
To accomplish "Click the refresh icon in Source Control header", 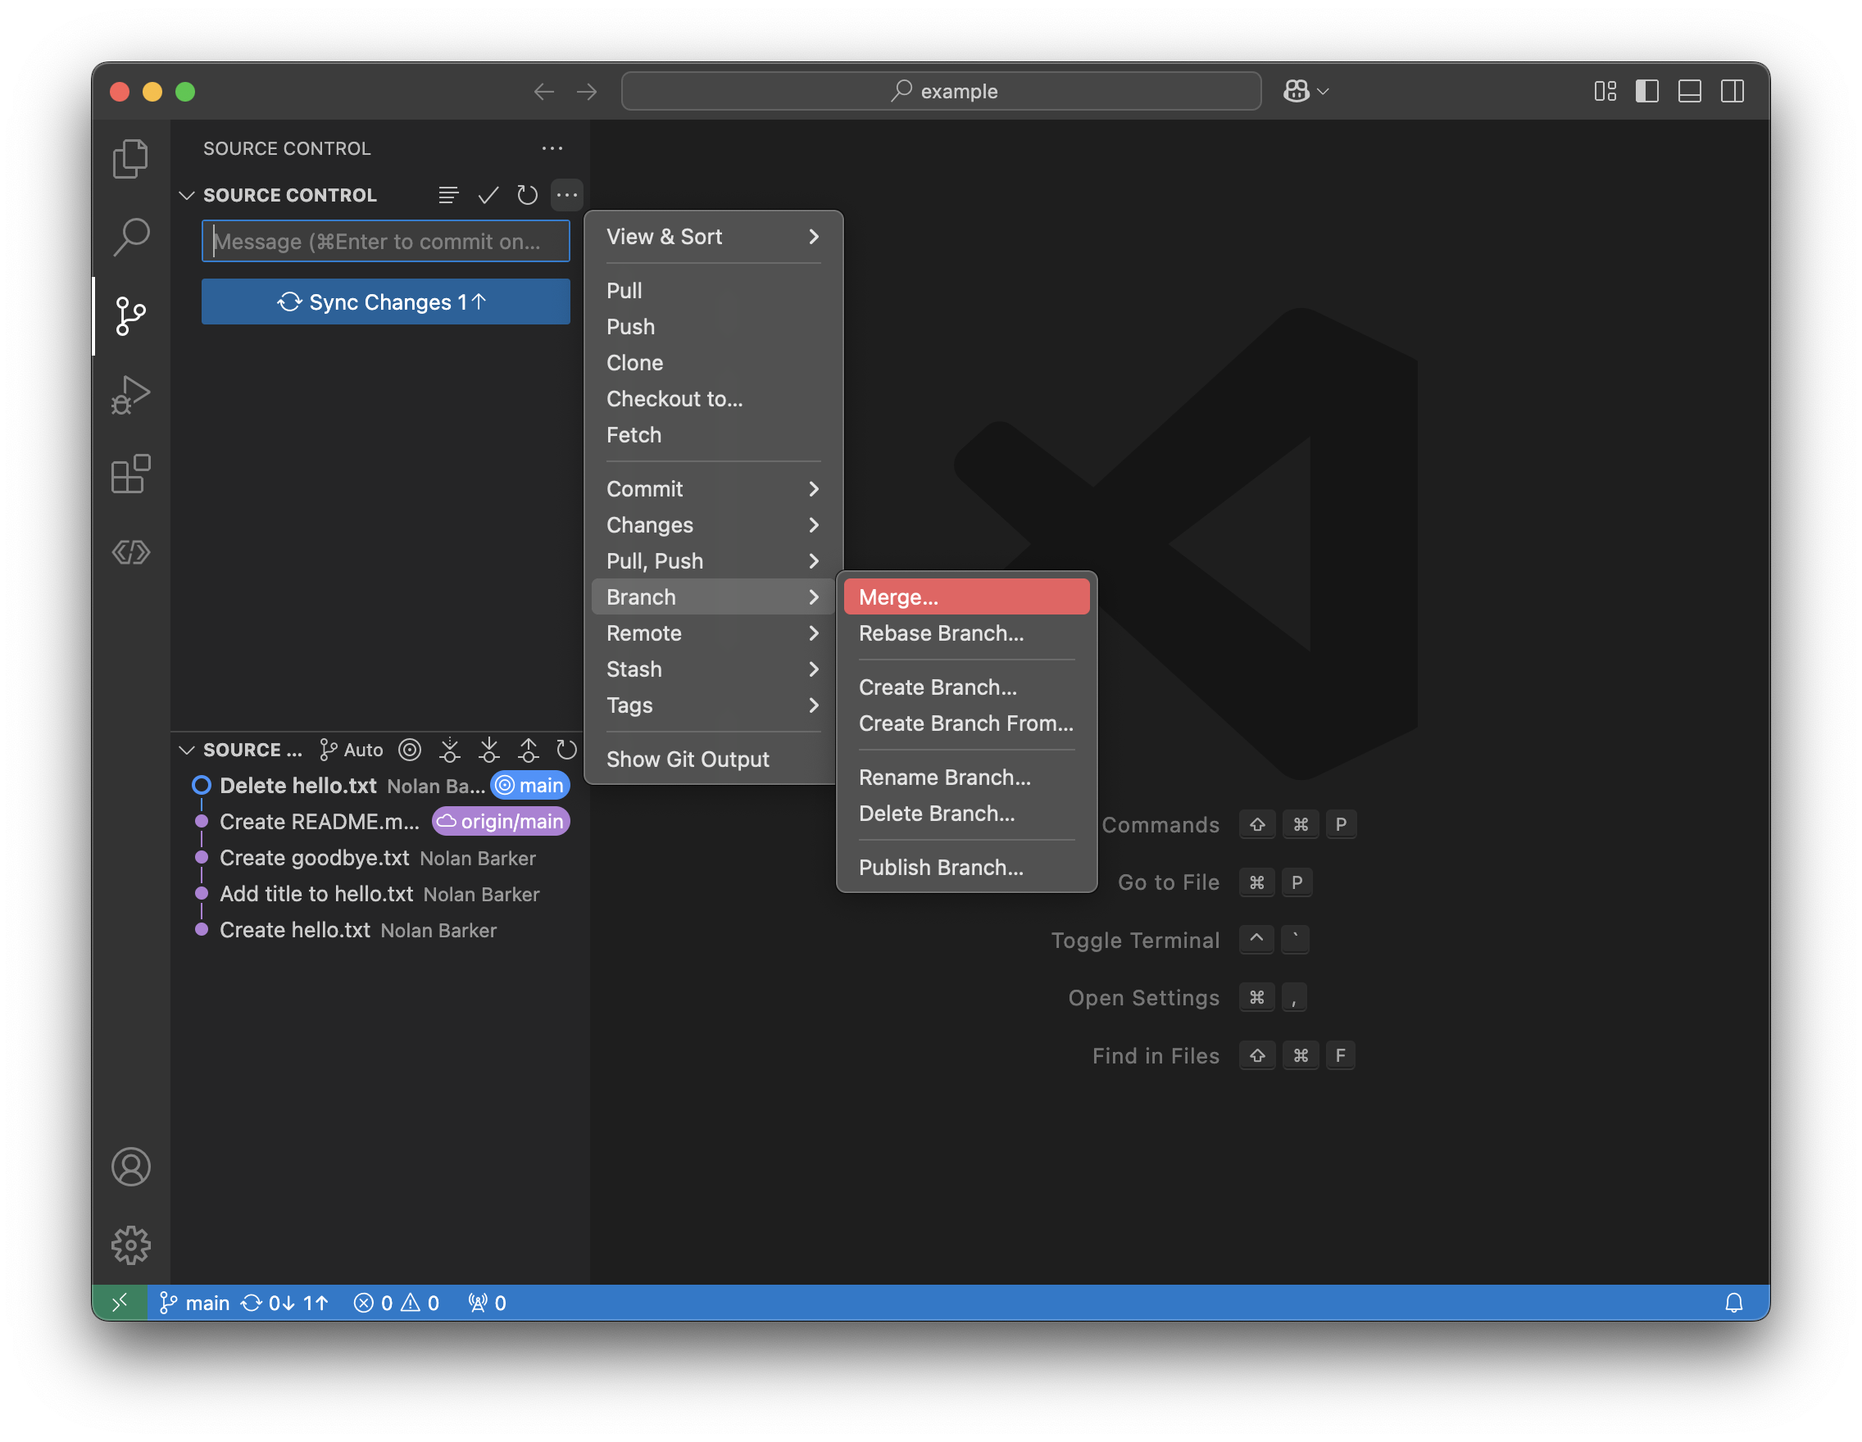I will pyautogui.click(x=527, y=195).
